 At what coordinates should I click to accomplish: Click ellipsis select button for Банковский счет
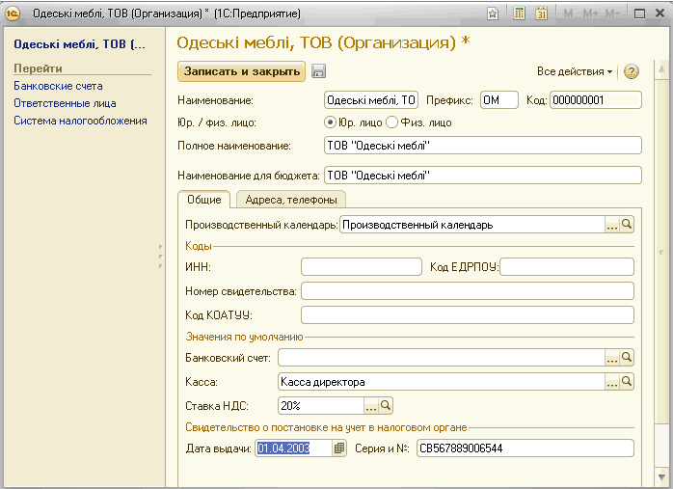[x=612, y=357]
